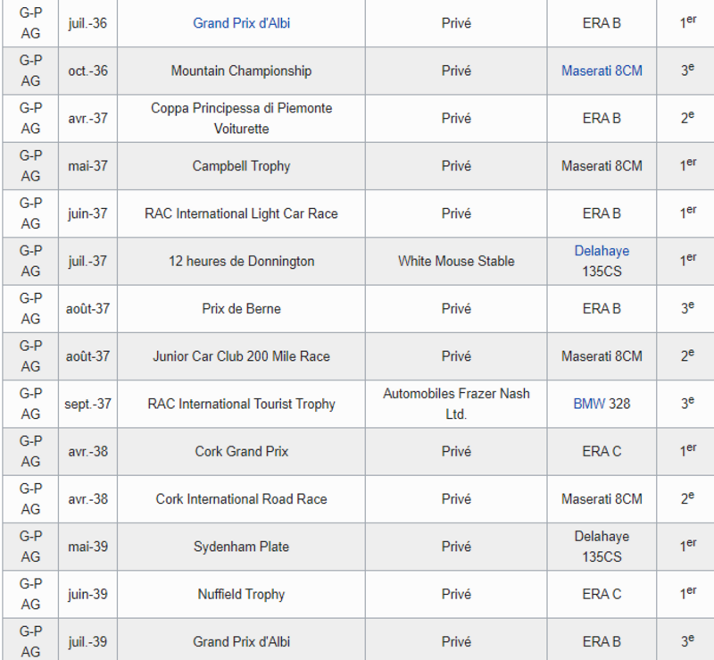Click the 12 heures de Donnington cell

pyautogui.click(x=241, y=262)
